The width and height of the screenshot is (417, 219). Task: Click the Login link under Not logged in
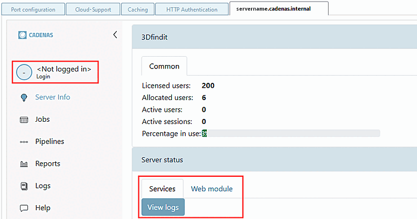[43, 77]
